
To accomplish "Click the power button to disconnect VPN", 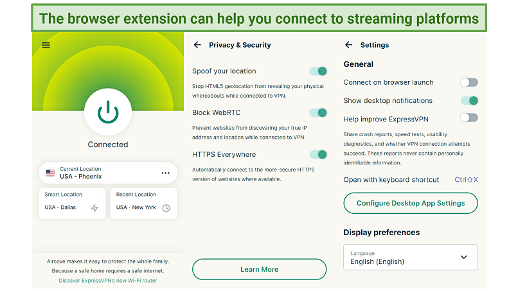I will pyautogui.click(x=108, y=112).
